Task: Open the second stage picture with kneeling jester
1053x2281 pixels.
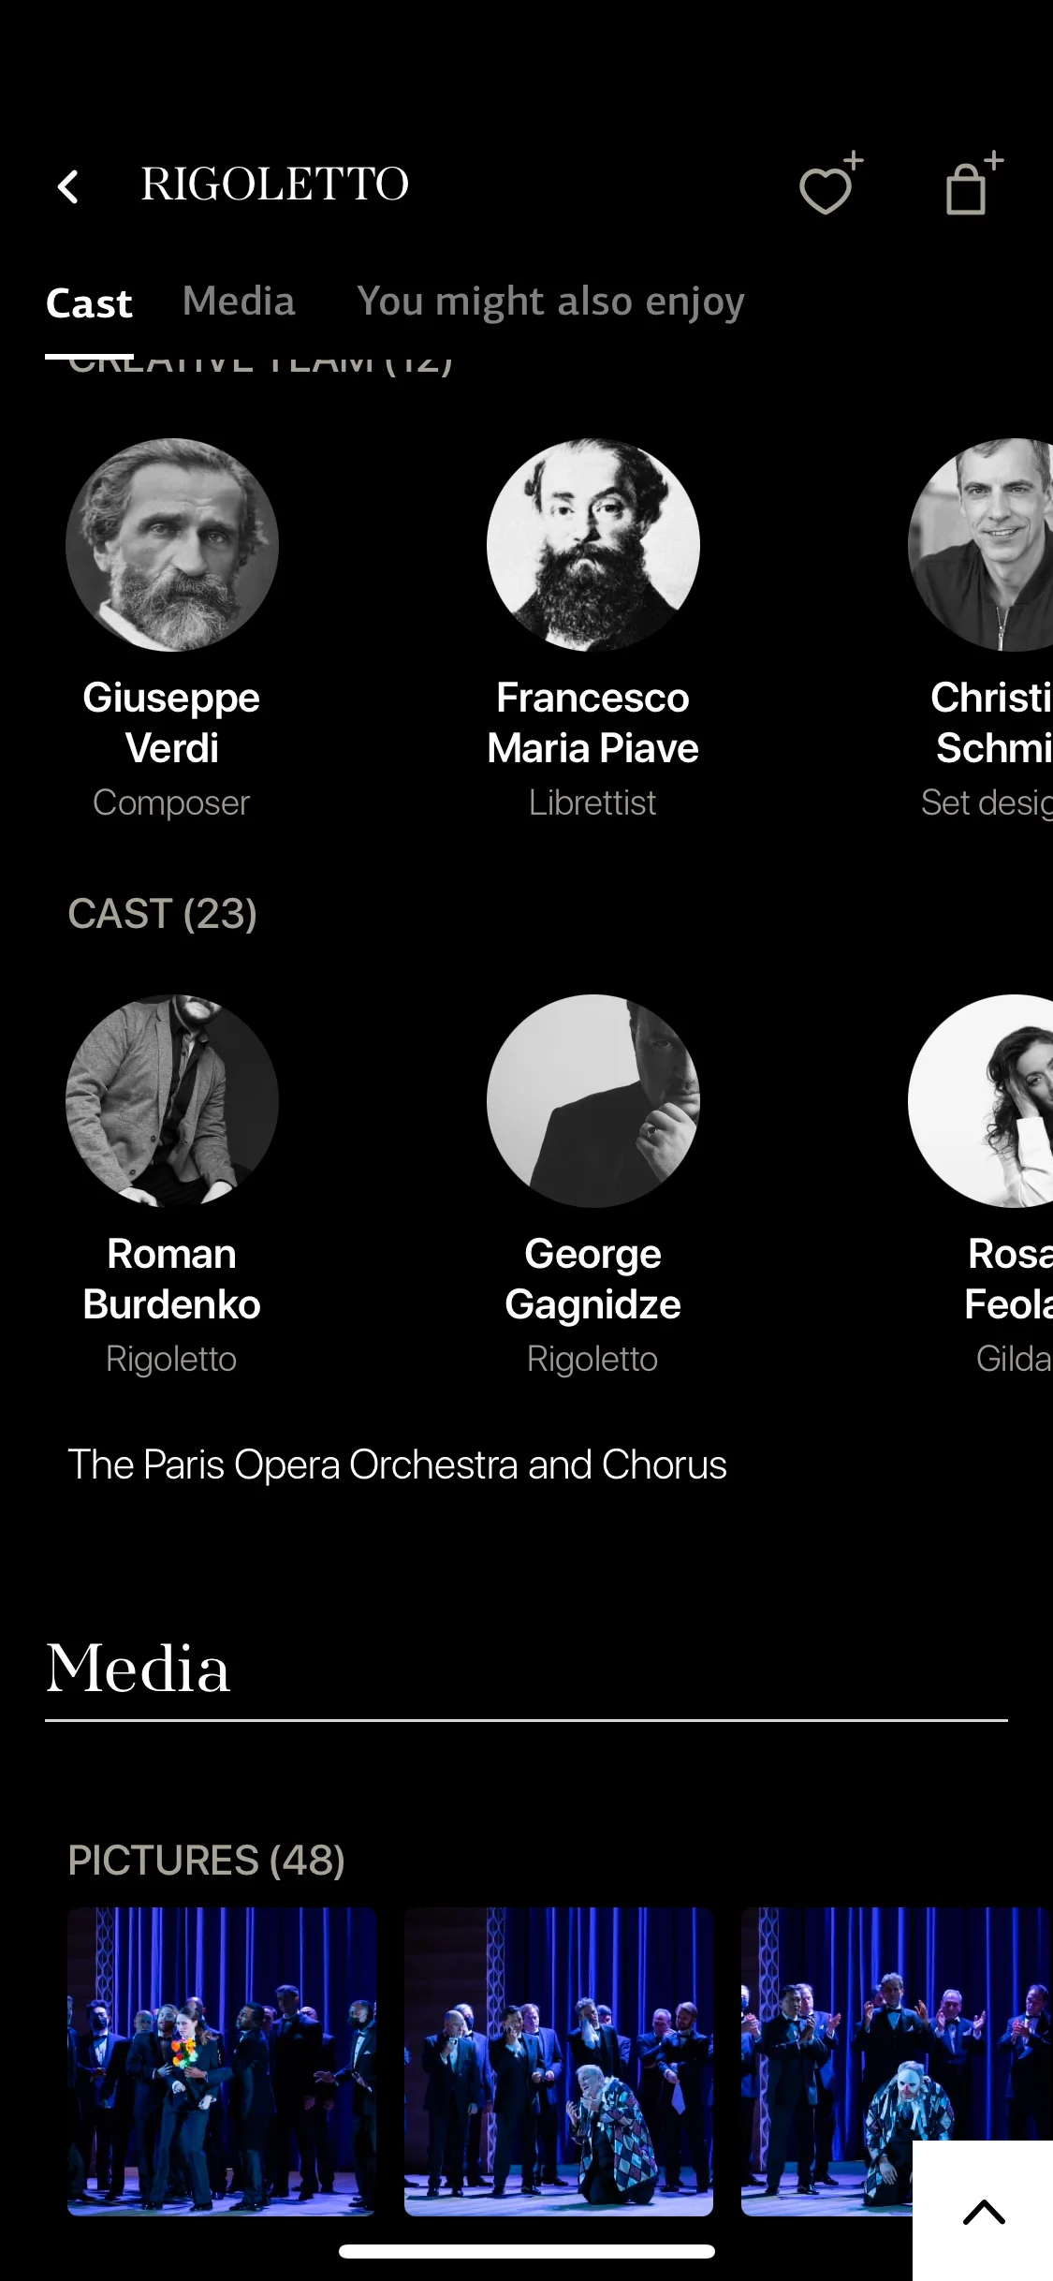Action: 559,2062
